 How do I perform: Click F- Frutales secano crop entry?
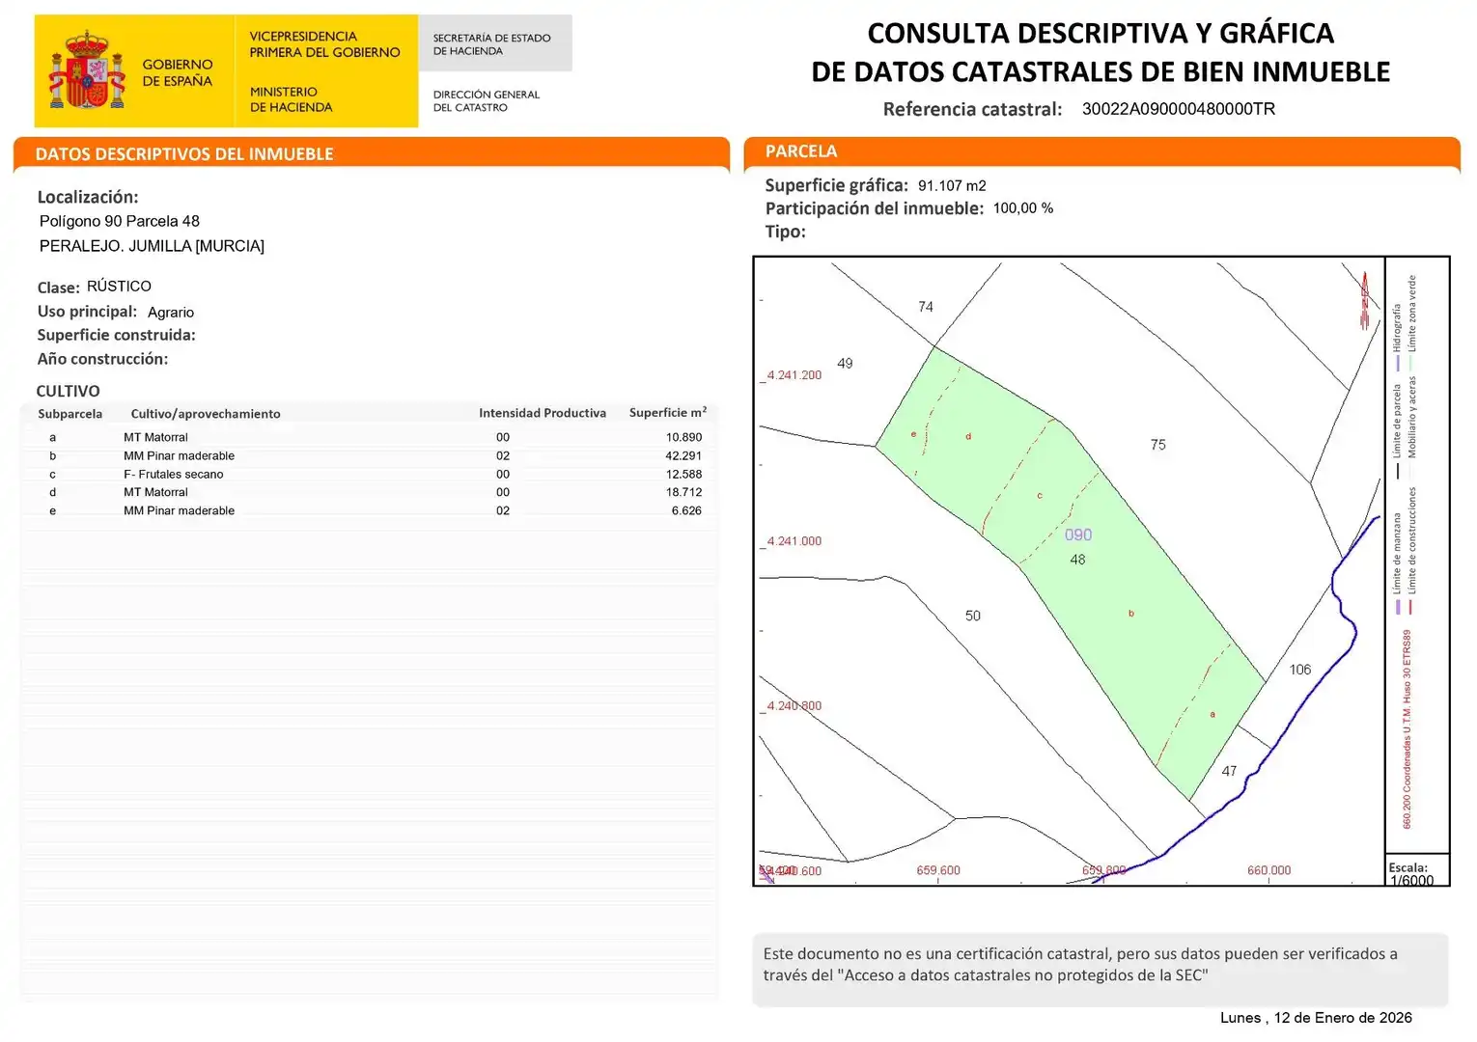(x=173, y=474)
